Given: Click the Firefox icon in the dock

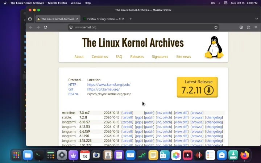Looking at the screenshot, I should tap(245, 155).
